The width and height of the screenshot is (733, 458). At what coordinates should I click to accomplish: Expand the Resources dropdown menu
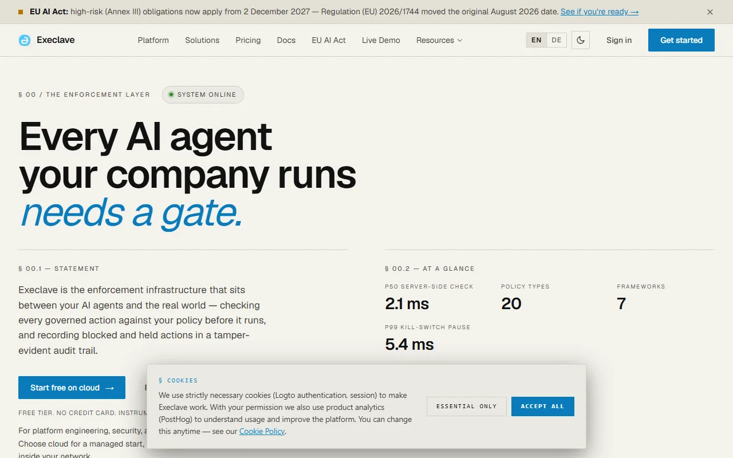coord(439,40)
